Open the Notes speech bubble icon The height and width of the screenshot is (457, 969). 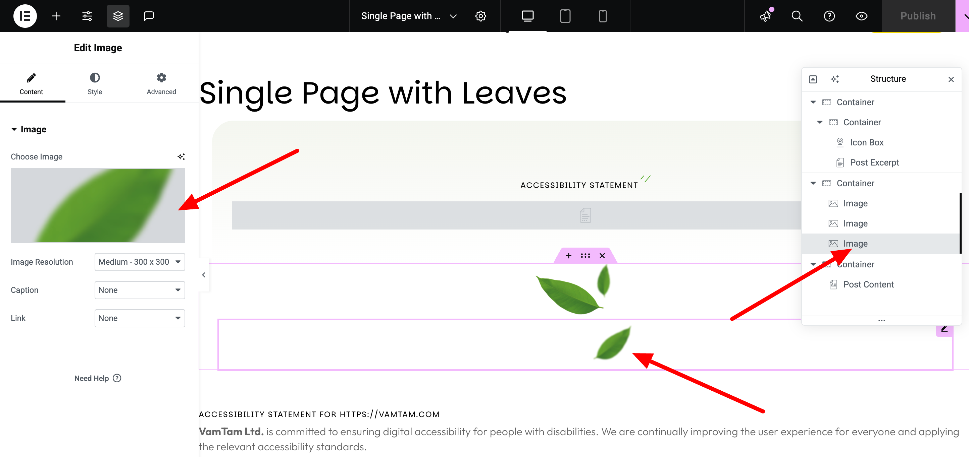(149, 16)
